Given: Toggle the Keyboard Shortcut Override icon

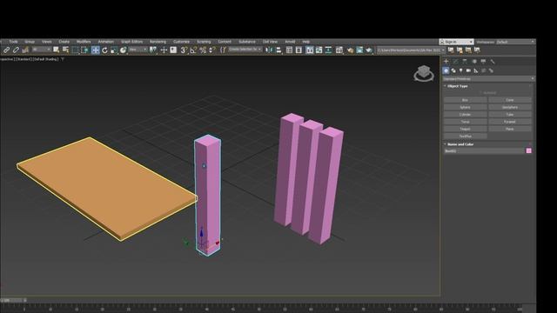Looking at the screenshot, I should [173, 50].
